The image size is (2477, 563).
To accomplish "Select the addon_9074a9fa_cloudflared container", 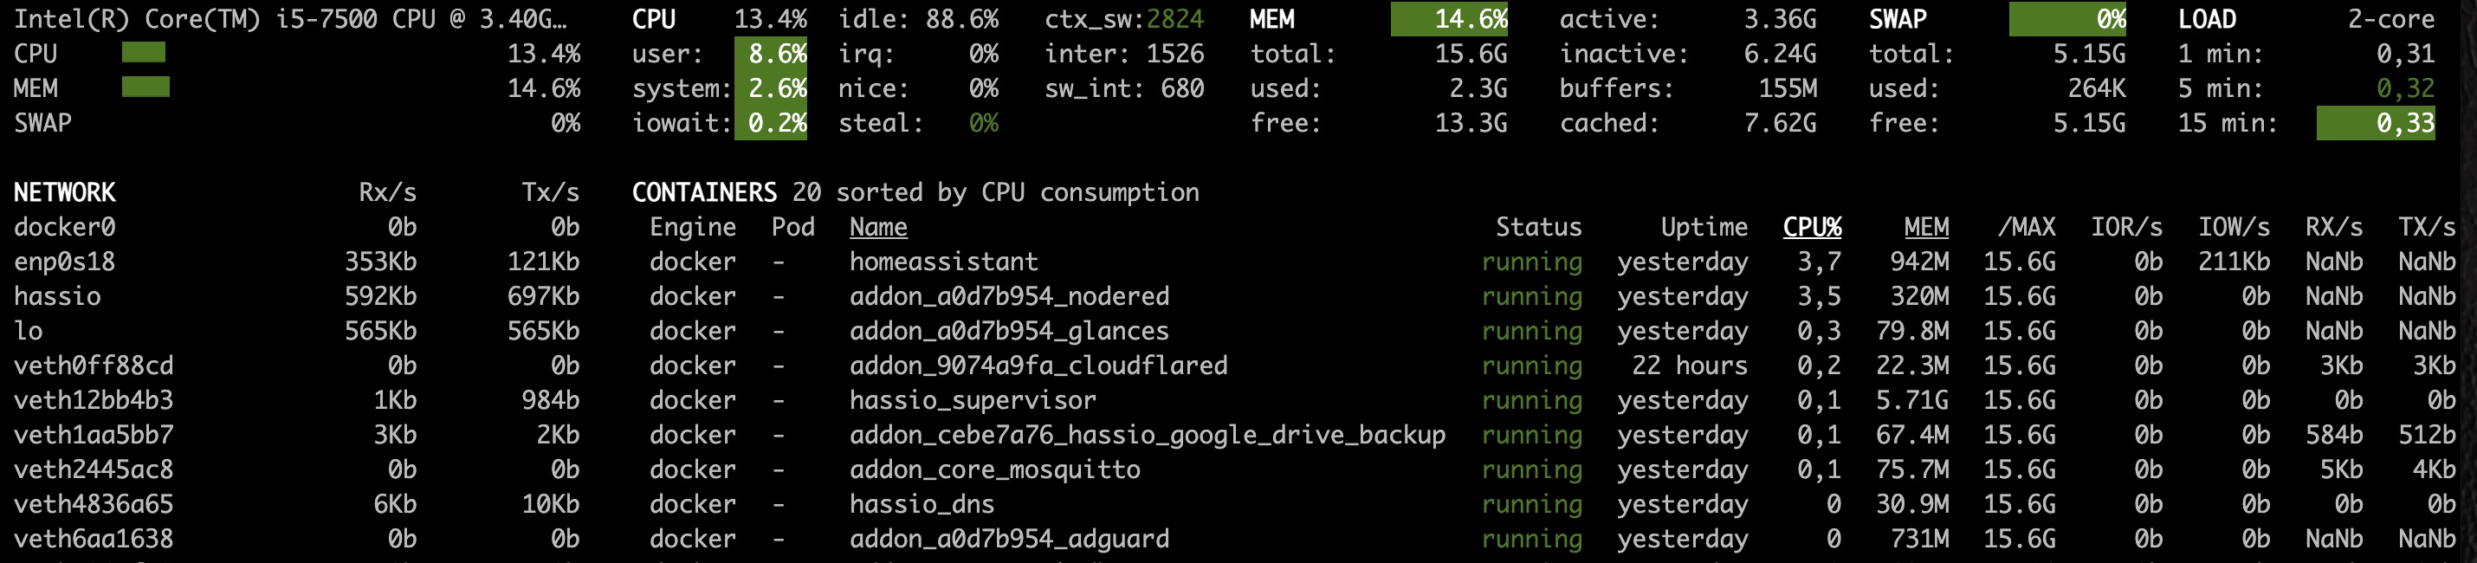I will [x=1038, y=366].
